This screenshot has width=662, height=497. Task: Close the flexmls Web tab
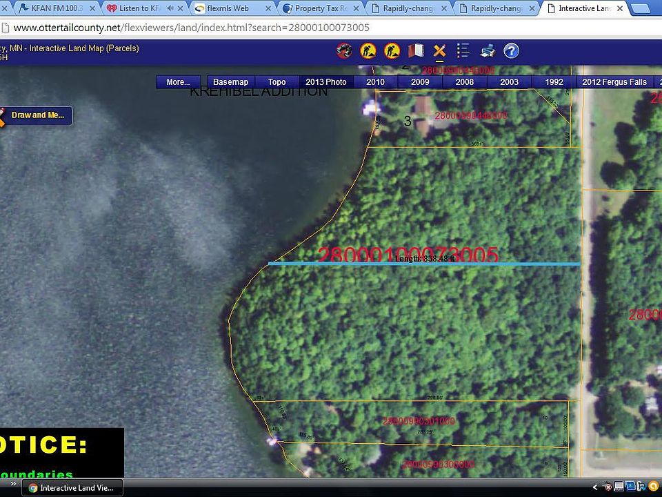268,8
